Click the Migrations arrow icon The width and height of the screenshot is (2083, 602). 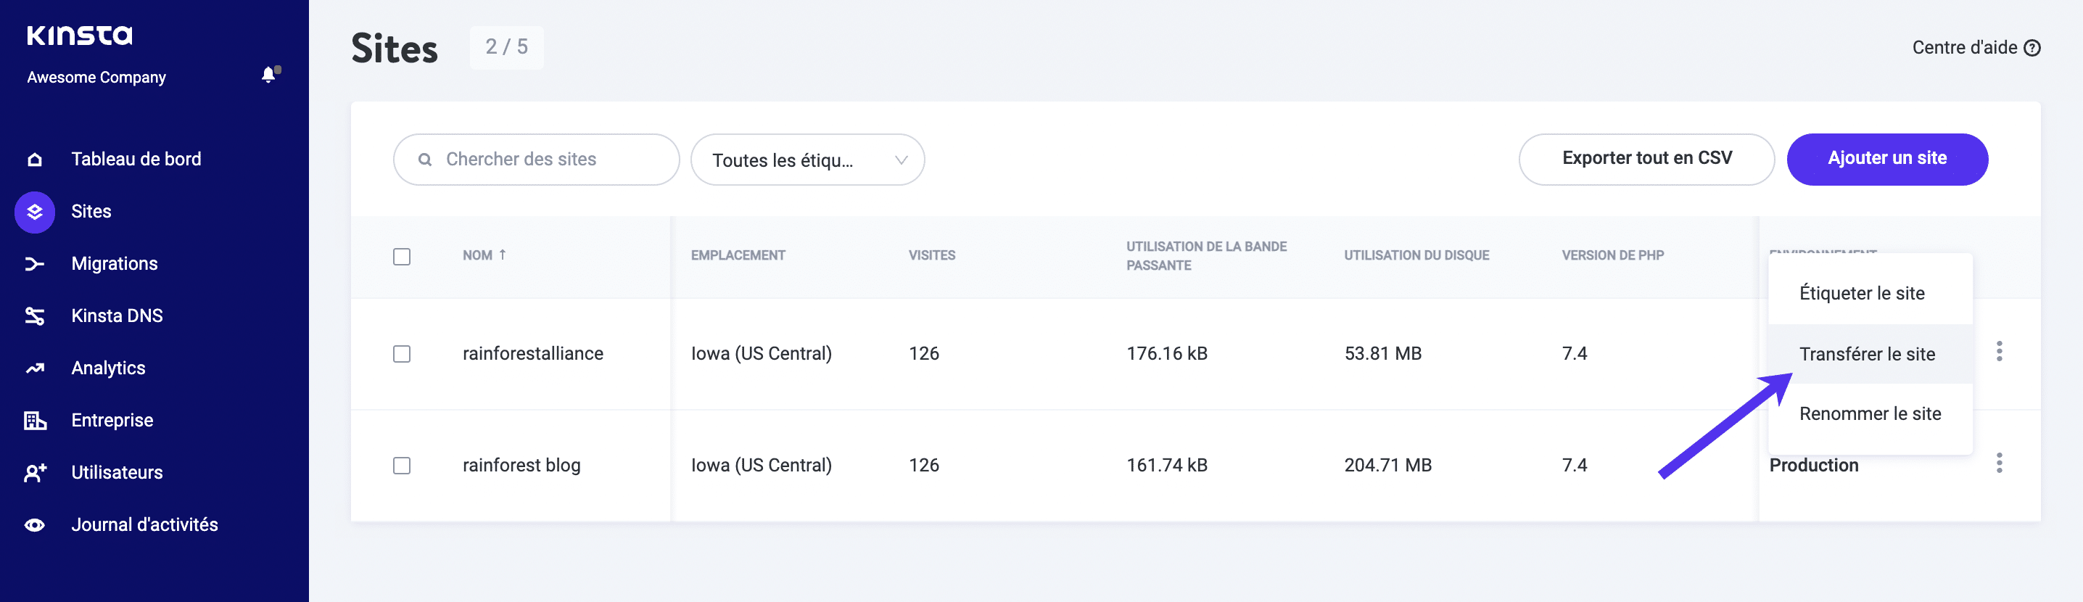pyautogui.click(x=35, y=264)
